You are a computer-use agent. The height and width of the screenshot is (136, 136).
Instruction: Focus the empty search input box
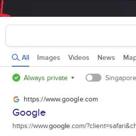click(x=71, y=36)
